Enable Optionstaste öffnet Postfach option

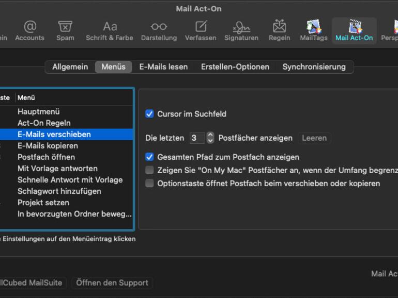click(149, 184)
